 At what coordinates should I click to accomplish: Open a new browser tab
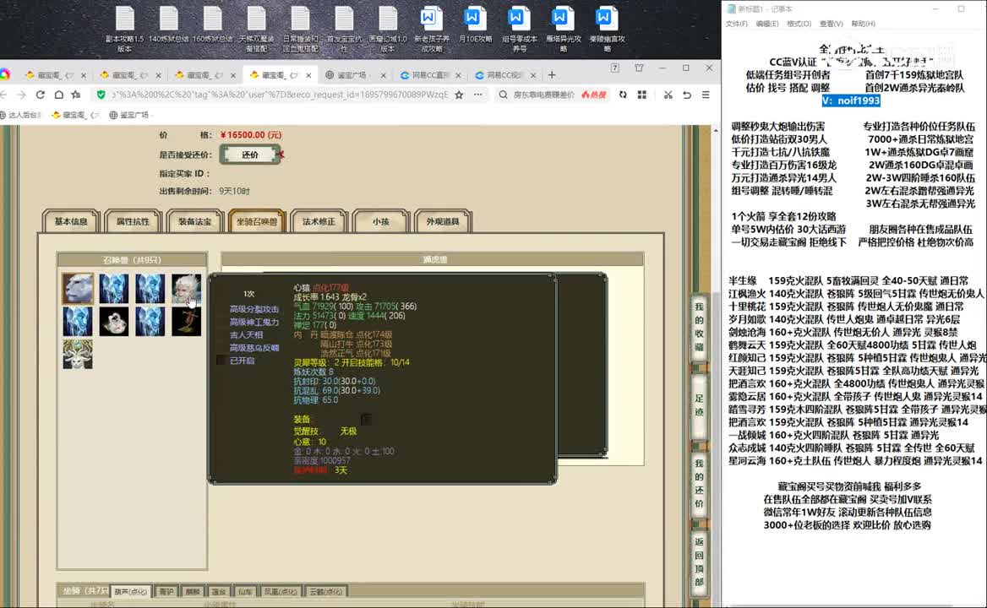(552, 75)
